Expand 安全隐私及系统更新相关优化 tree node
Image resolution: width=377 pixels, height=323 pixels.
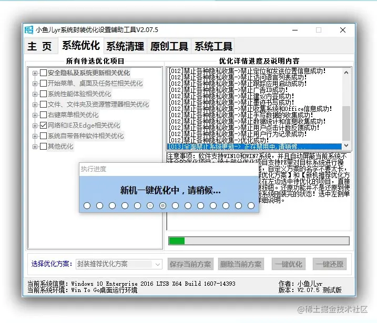pos(35,73)
